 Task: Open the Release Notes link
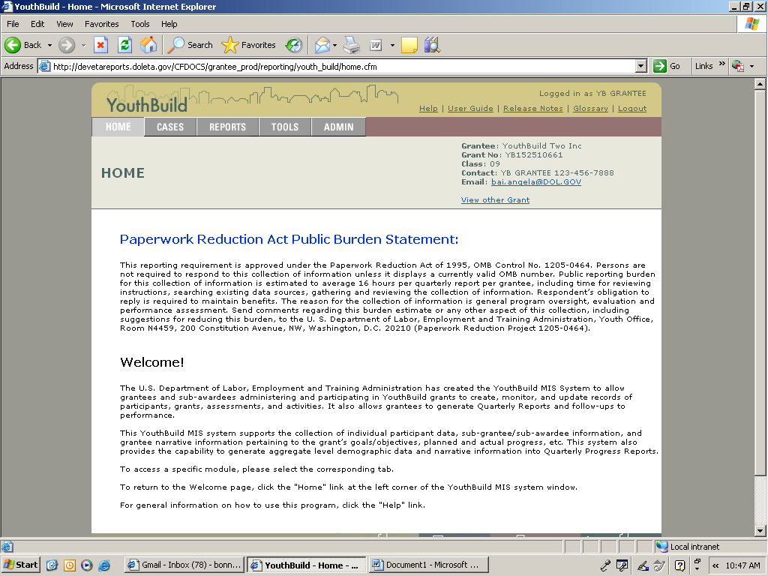pos(533,109)
